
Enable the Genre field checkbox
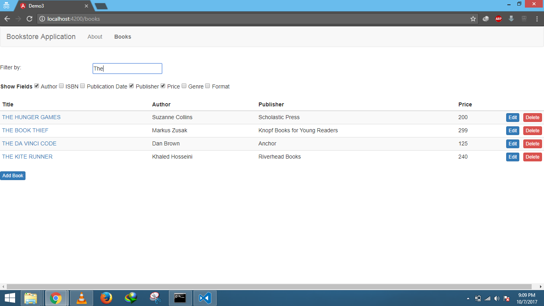(184, 86)
